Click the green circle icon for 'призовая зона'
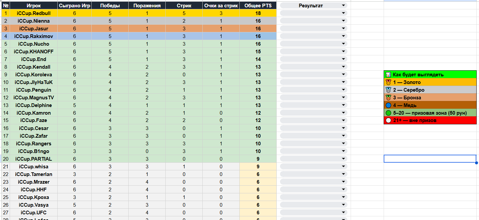Viewport: 479px width, 220px height. pyautogui.click(x=388, y=113)
